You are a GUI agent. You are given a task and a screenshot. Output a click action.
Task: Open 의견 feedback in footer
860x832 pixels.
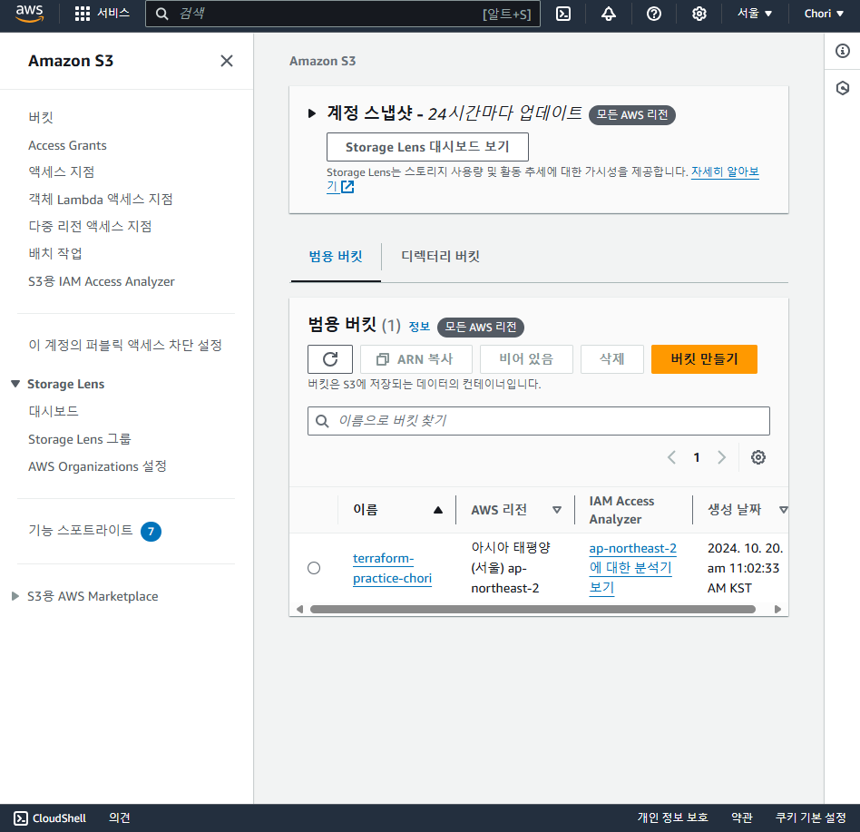click(119, 817)
